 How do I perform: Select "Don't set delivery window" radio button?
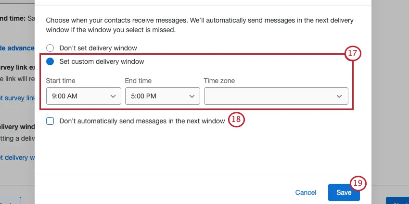point(50,48)
